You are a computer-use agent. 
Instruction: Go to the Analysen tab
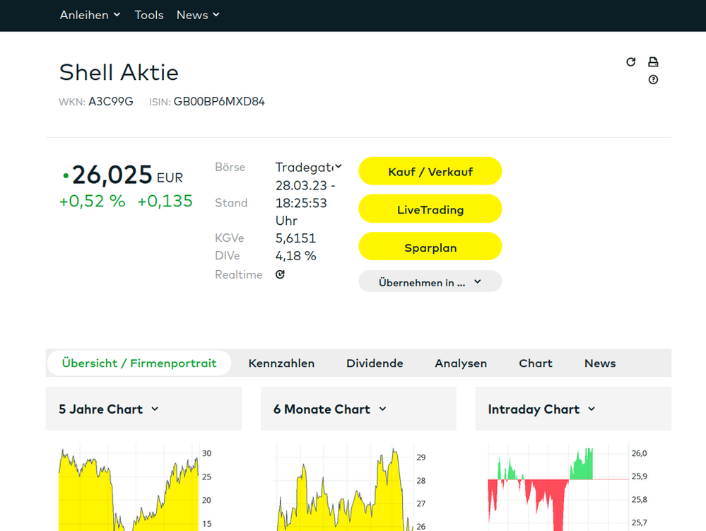click(461, 363)
